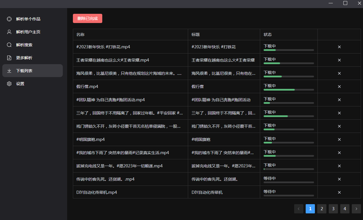Open the 更多解析 sidebar entry
Image resolution: width=363 pixels, height=220 pixels.
pos(33,58)
